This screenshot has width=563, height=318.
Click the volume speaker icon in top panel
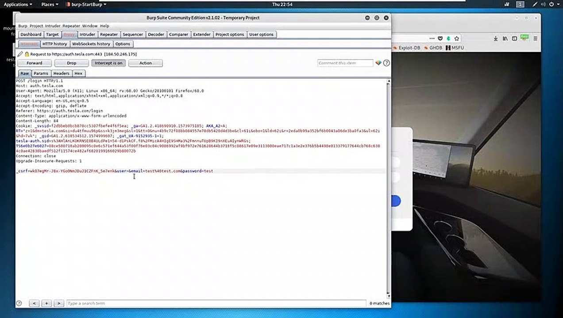pyautogui.click(x=543, y=4)
